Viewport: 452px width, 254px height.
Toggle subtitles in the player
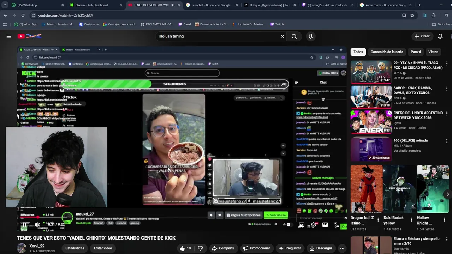point(302,225)
